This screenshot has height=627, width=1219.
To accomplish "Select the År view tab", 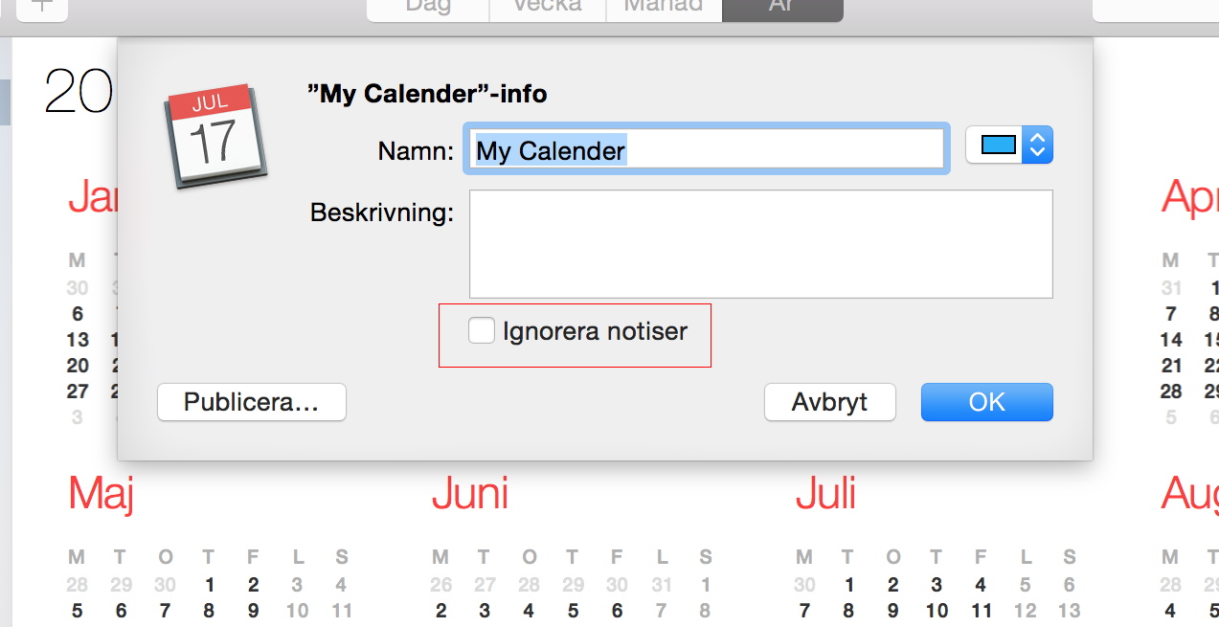I will [x=782, y=8].
